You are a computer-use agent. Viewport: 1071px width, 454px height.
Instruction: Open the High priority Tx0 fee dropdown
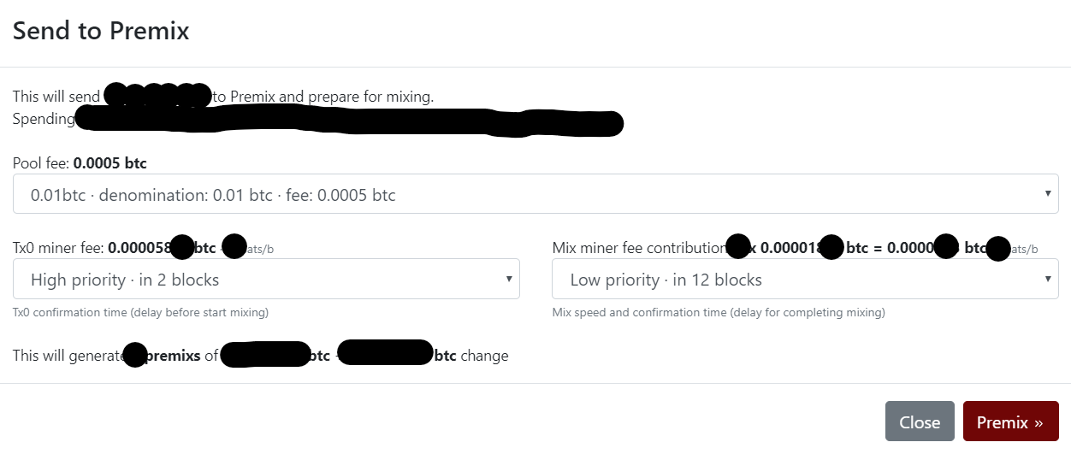pyautogui.click(x=257, y=280)
